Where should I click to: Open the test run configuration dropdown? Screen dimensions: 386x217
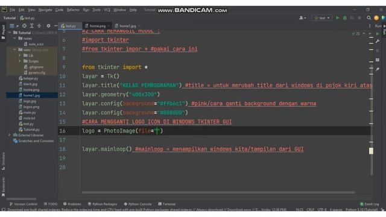(x=321, y=18)
